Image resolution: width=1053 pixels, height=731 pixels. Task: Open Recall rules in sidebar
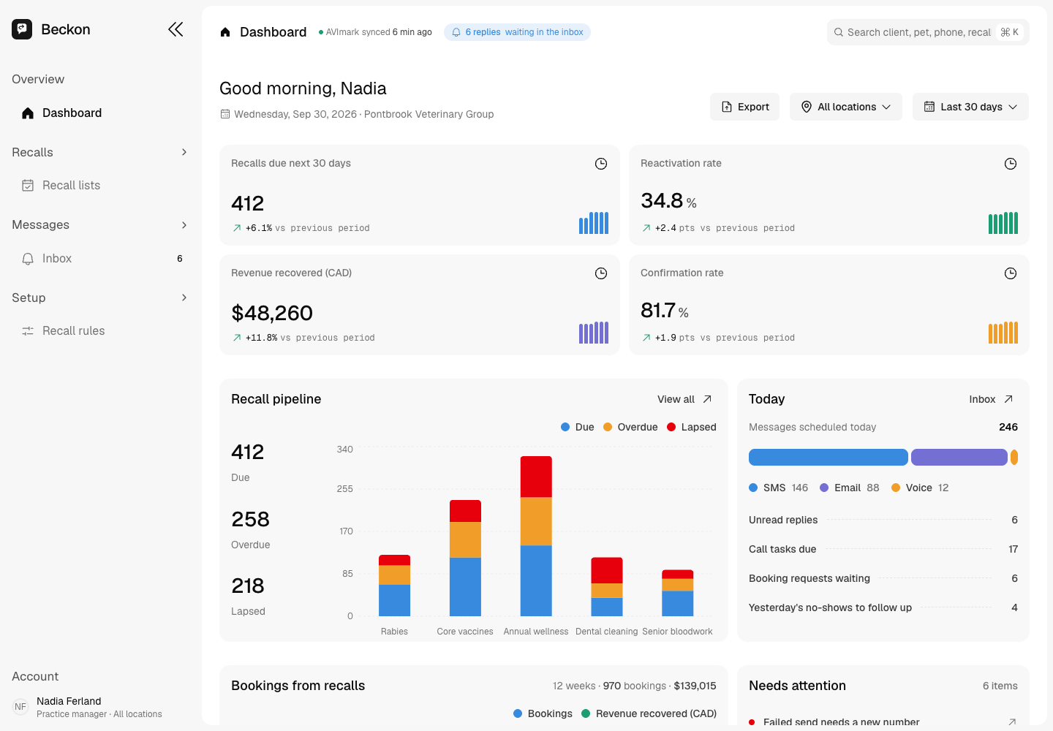101,331
